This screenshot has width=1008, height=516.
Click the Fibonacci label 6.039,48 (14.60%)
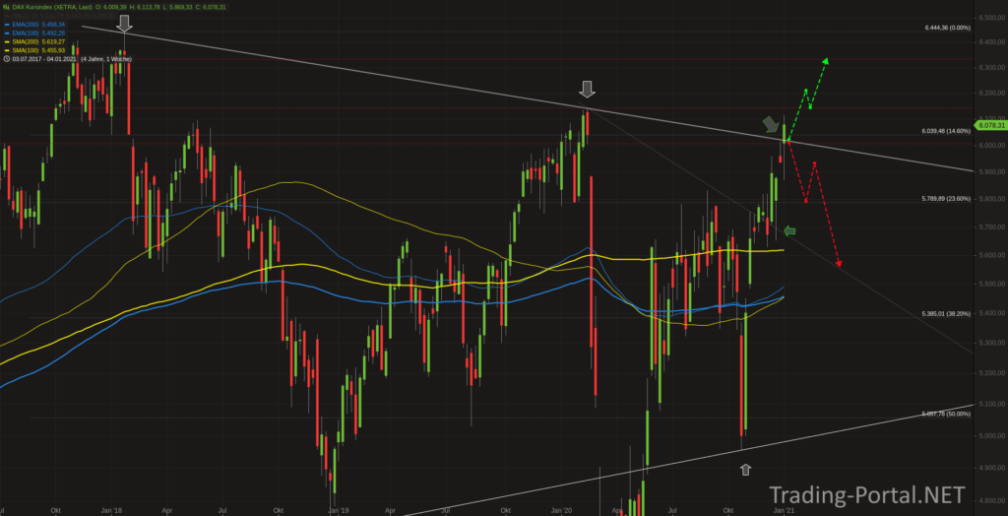coord(945,131)
